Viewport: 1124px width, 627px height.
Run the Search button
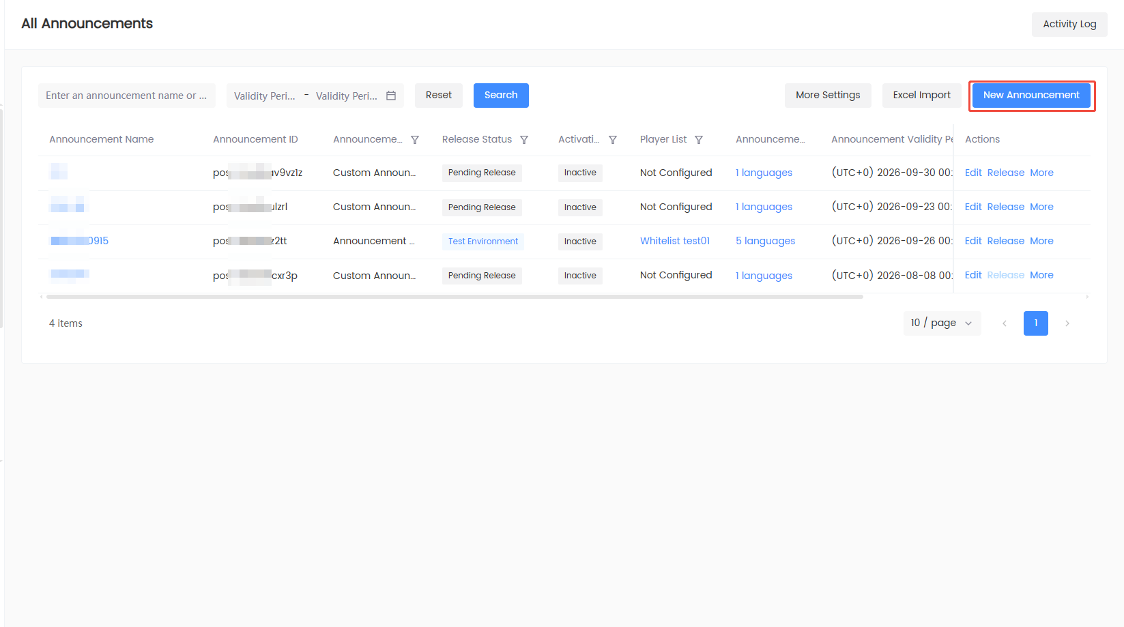[501, 96]
